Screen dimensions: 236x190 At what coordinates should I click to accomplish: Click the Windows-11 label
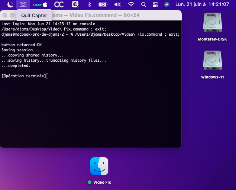click(x=212, y=77)
